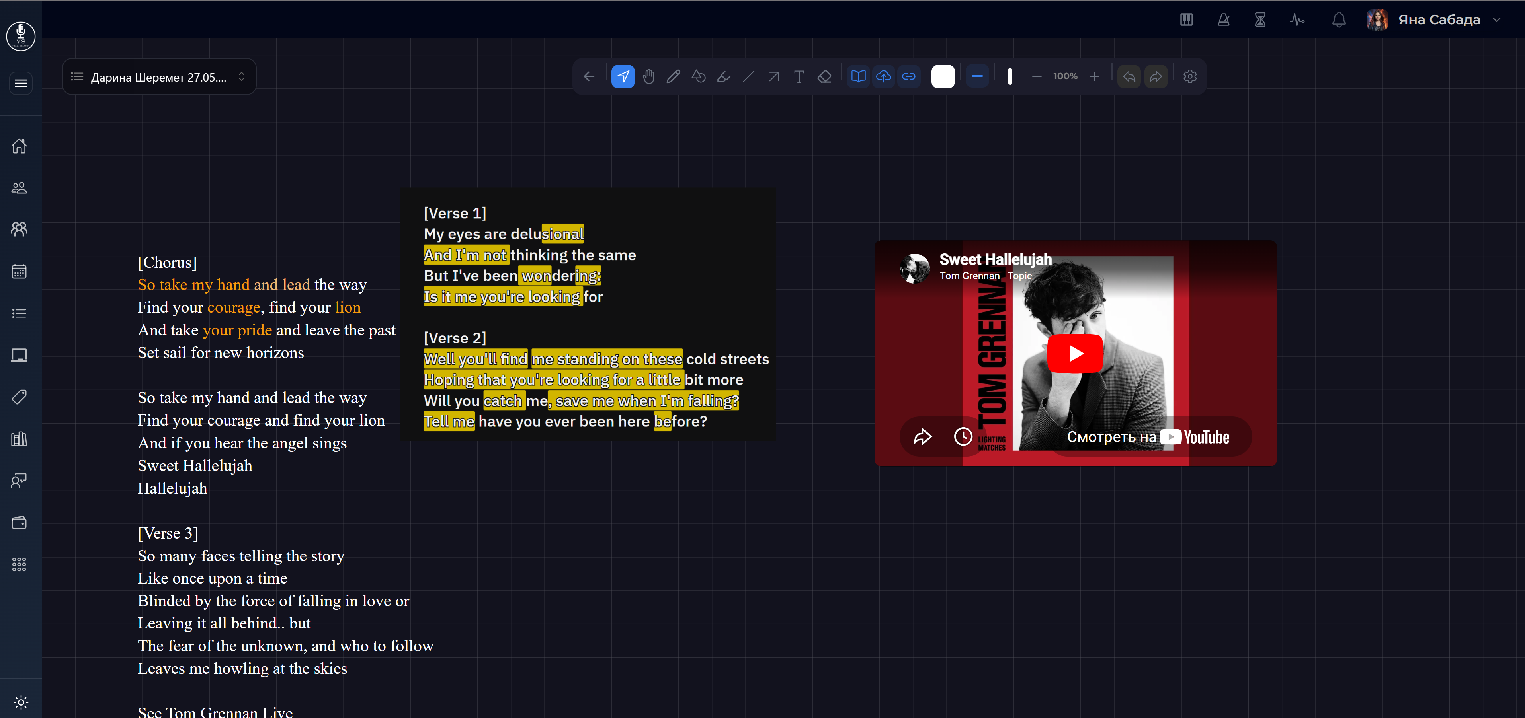Choose the arrow drawing tool
Image resolution: width=1525 pixels, height=718 pixels.
[774, 76]
